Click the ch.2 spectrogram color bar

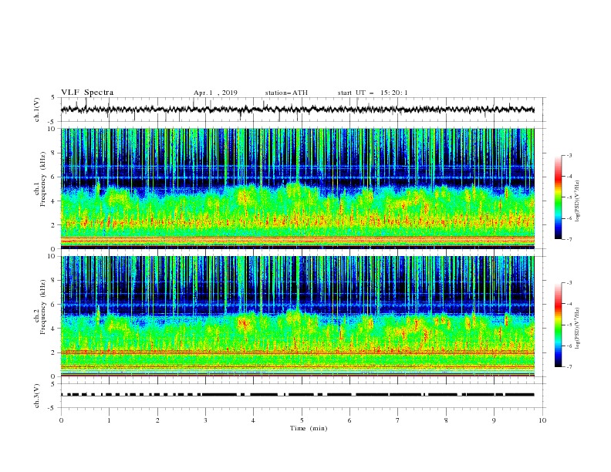coord(558,325)
